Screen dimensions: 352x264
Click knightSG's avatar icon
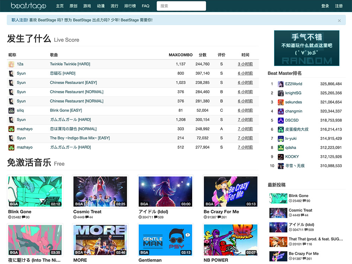(281, 93)
